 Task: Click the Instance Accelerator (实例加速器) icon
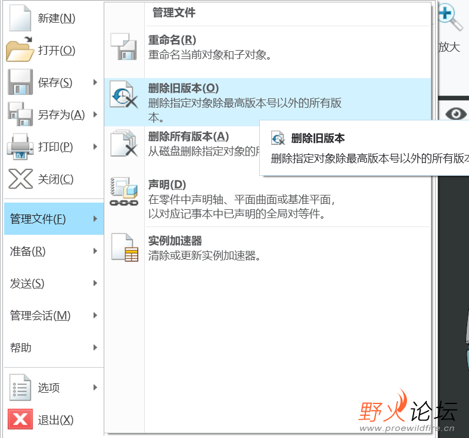pyautogui.click(x=125, y=247)
